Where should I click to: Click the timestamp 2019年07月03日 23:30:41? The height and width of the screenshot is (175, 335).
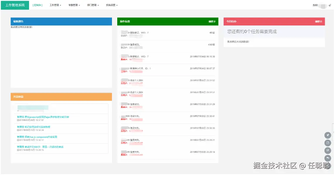[x=202, y=116]
